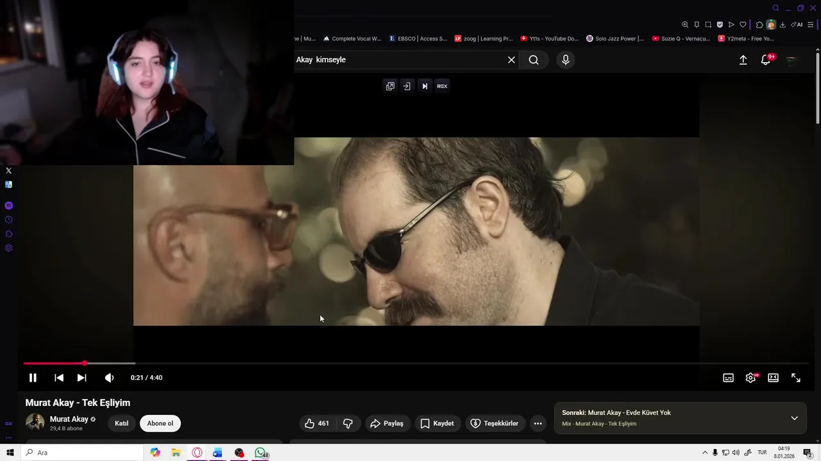The image size is (821, 461).
Task: Mute the video volume
Action: (109, 378)
